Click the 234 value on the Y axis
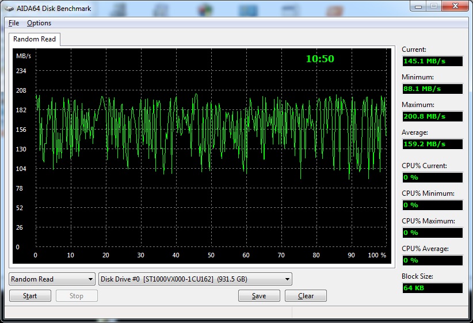Image resolution: width=473 pixels, height=323 pixels. pyautogui.click(x=21, y=71)
